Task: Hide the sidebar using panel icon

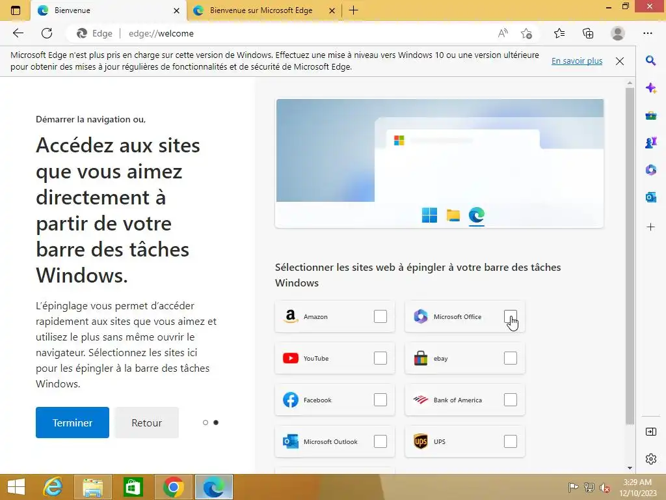Action: point(650,432)
